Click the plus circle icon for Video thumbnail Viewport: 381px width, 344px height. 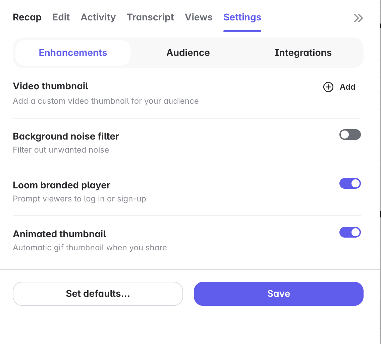[328, 87]
